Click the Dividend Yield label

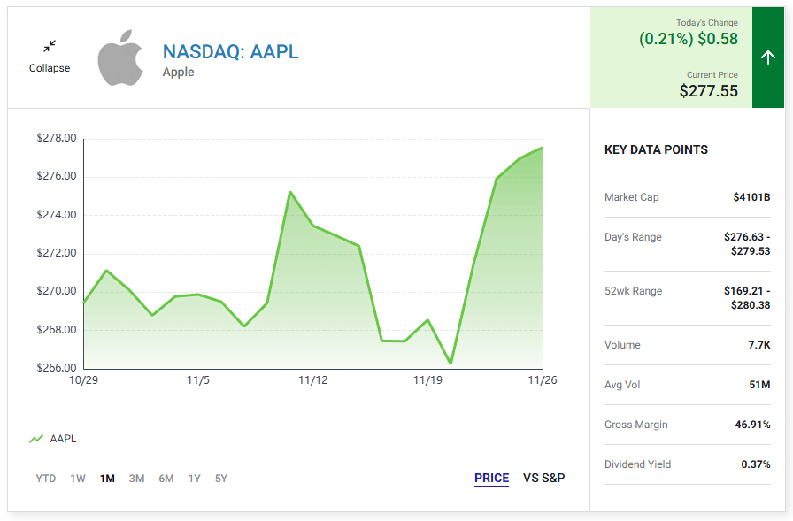637,464
